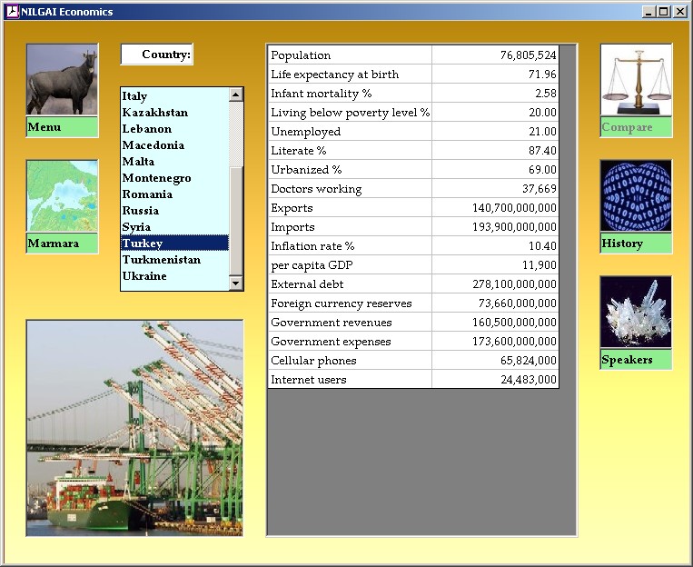Click the nilgai antelope Menu icon

pyautogui.click(x=62, y=80)
